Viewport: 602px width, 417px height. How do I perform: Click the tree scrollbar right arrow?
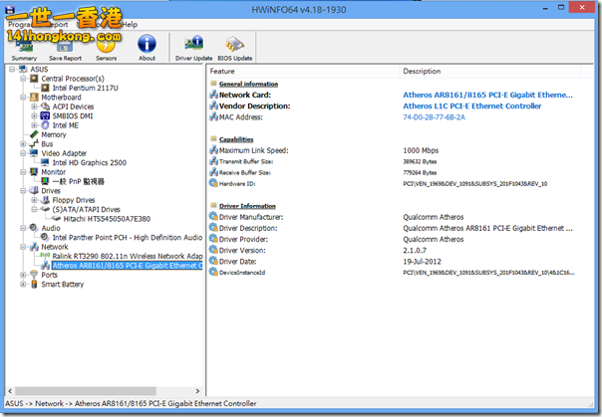pyautogui.click(x=197, y=391)
